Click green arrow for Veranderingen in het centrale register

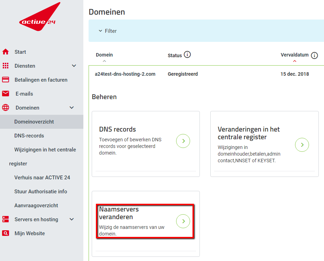[x=302, y=145]
